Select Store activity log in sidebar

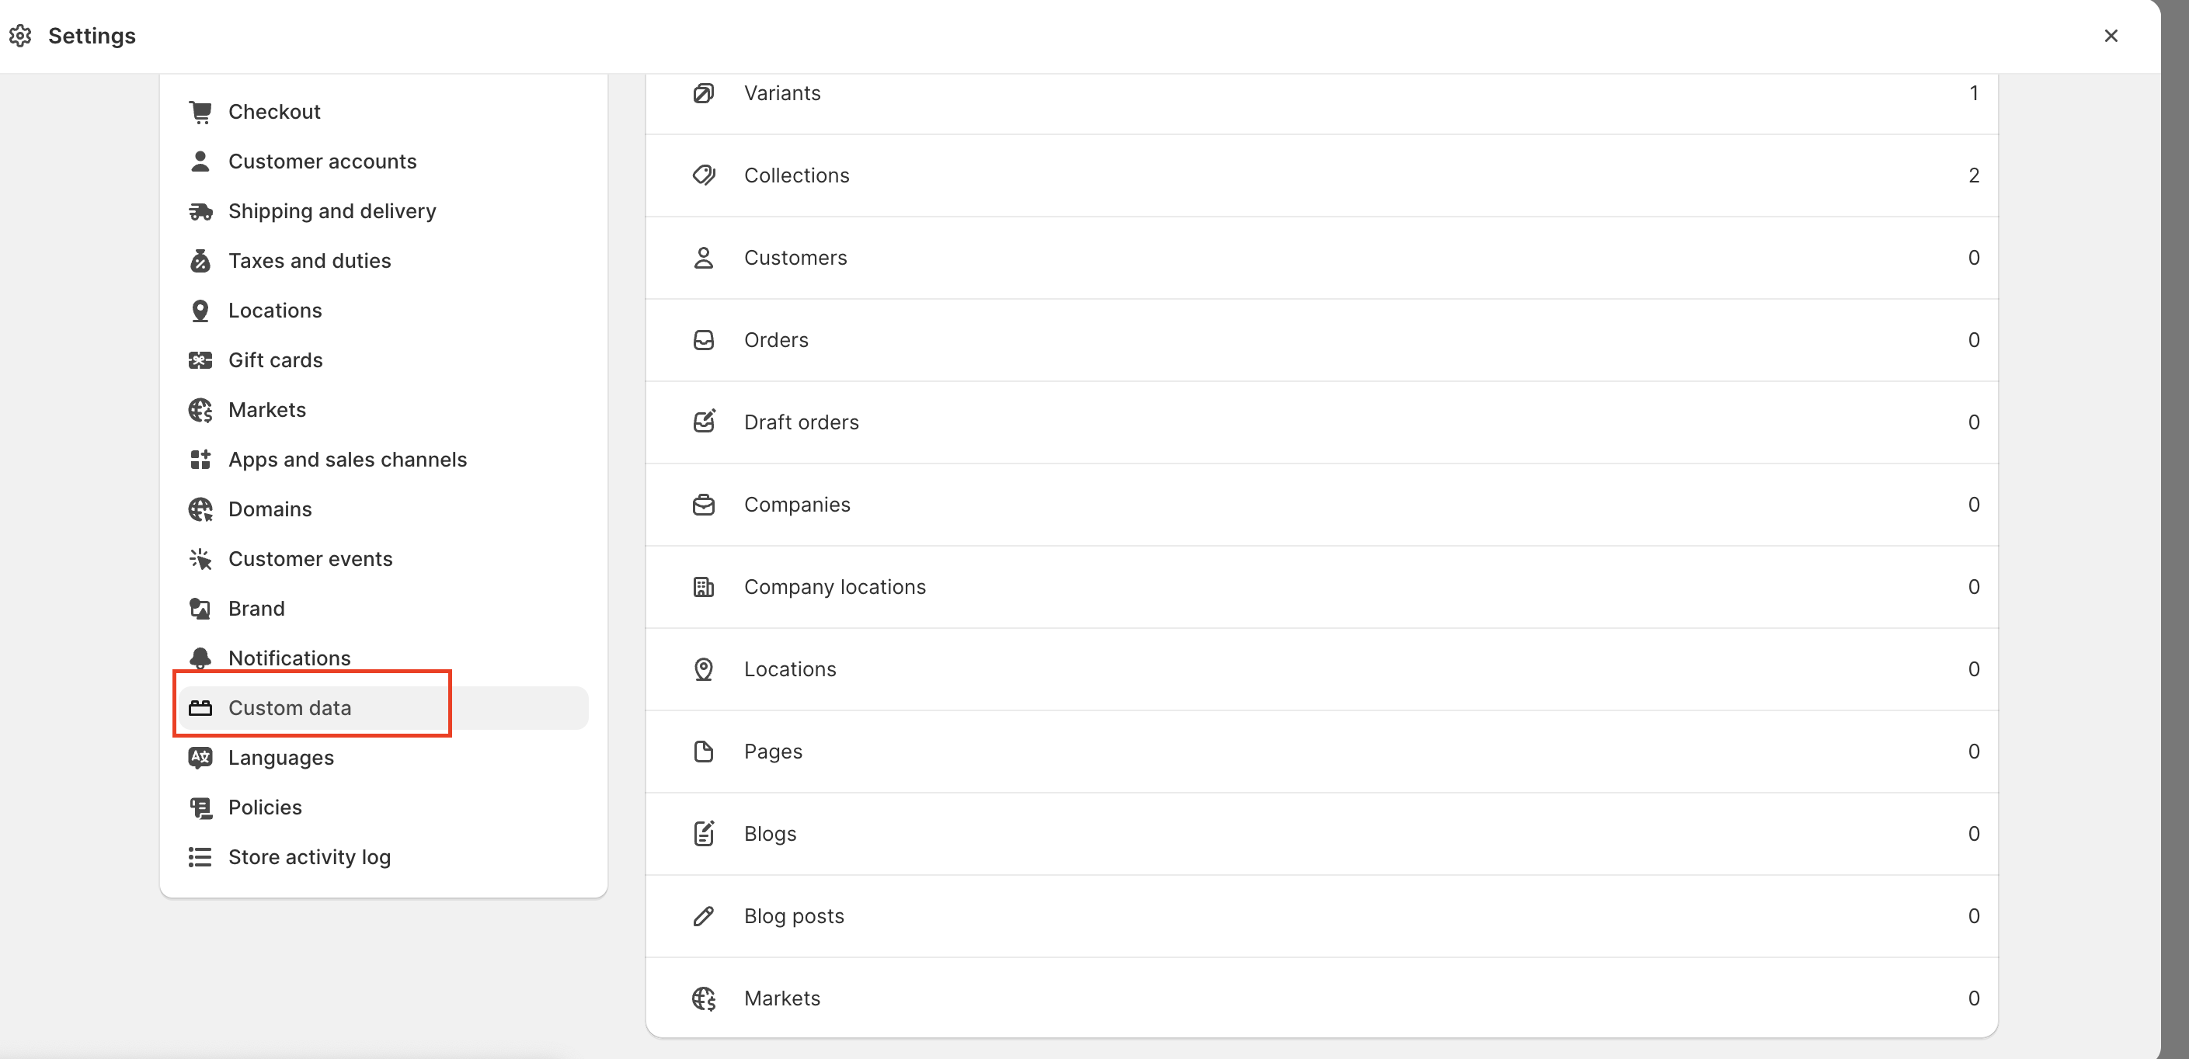pyautogui.click(x=308, y=857)
